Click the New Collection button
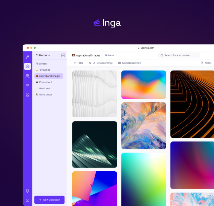The width and height of the screenshot is (214, 206). pyautogui.click(x=49, y=200)
